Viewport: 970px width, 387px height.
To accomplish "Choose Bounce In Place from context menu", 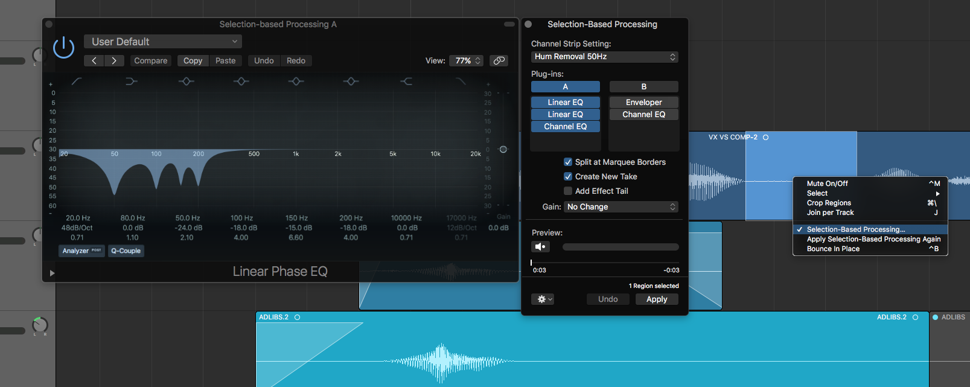I will click(x=833, y=249).
